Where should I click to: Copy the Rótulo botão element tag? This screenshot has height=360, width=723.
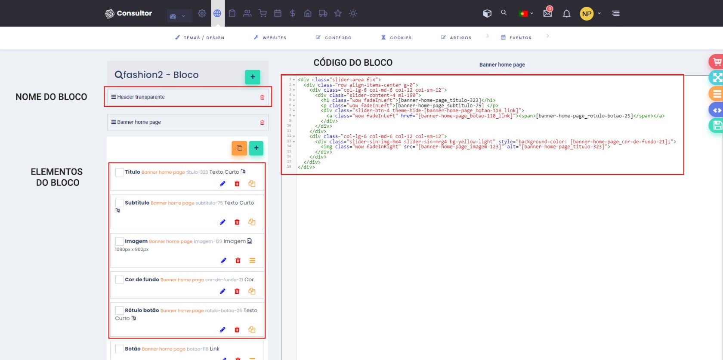click(x=252, y=329)
